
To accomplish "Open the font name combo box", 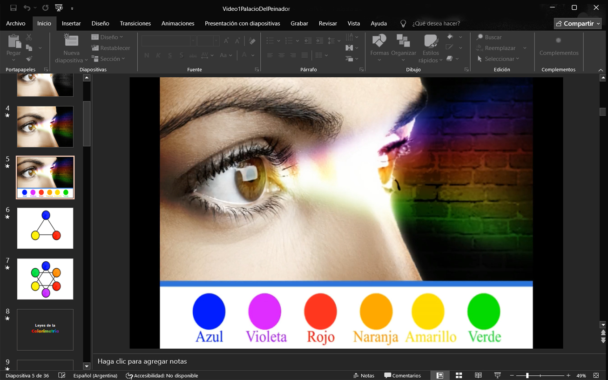I will tap(169, 41).
